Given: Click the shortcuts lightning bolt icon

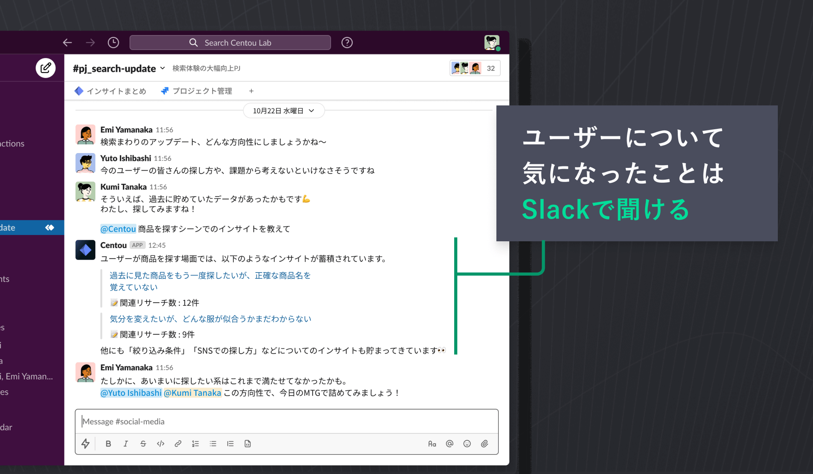Looking at the screenshot, I should (86, 444).
